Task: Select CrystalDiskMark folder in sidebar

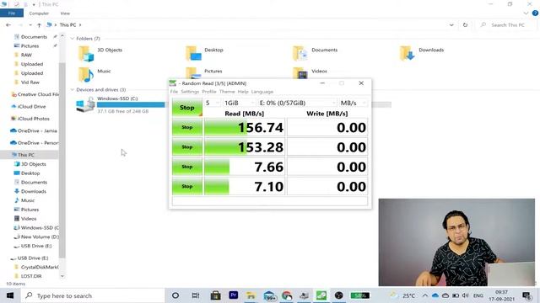Action: point(36,267)
